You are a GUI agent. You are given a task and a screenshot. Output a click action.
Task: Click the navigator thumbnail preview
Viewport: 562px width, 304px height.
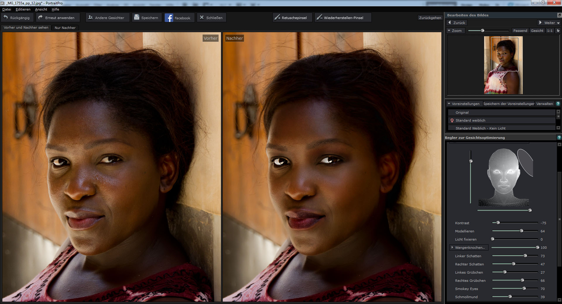tap(503, 65)
